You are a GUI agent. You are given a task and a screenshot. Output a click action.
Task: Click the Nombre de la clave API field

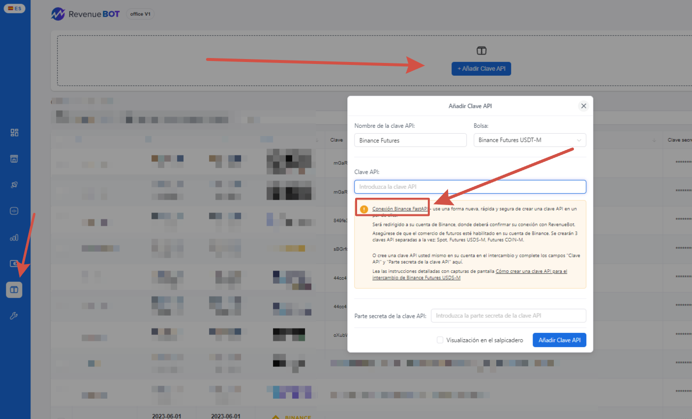pyautogui.click(x=410, y=140)
